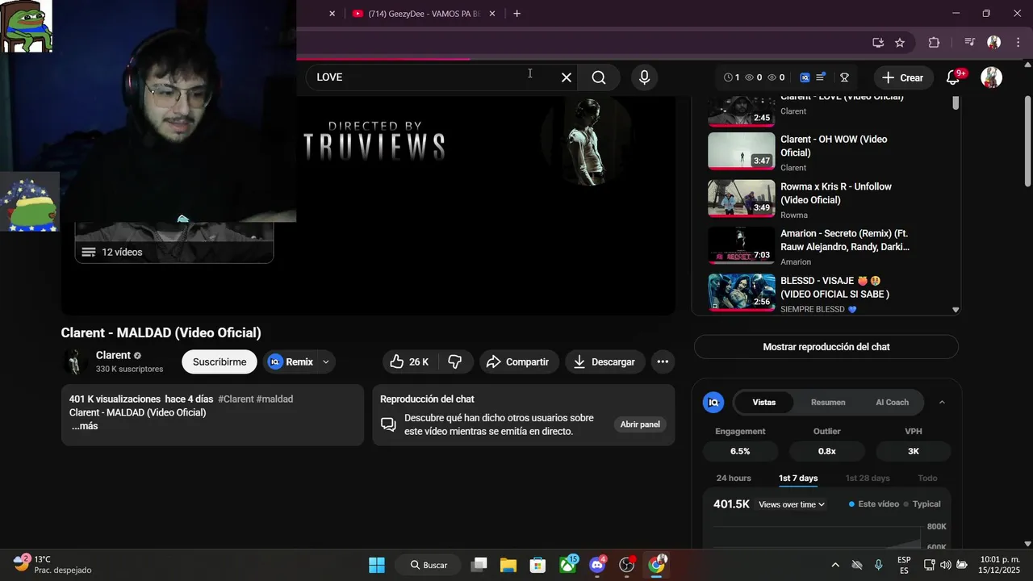Open Chrome extensions puzzle icon
Viewport: 1033px width, 581px height.
pos(934,42)
